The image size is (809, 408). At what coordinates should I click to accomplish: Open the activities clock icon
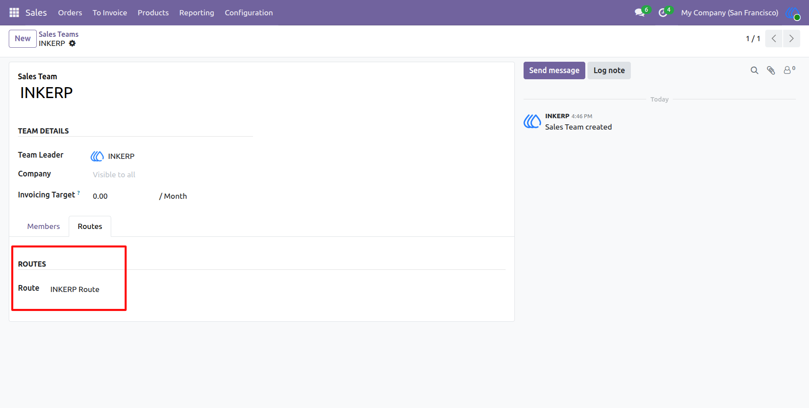pyautogui.click(x=663, y=13)
